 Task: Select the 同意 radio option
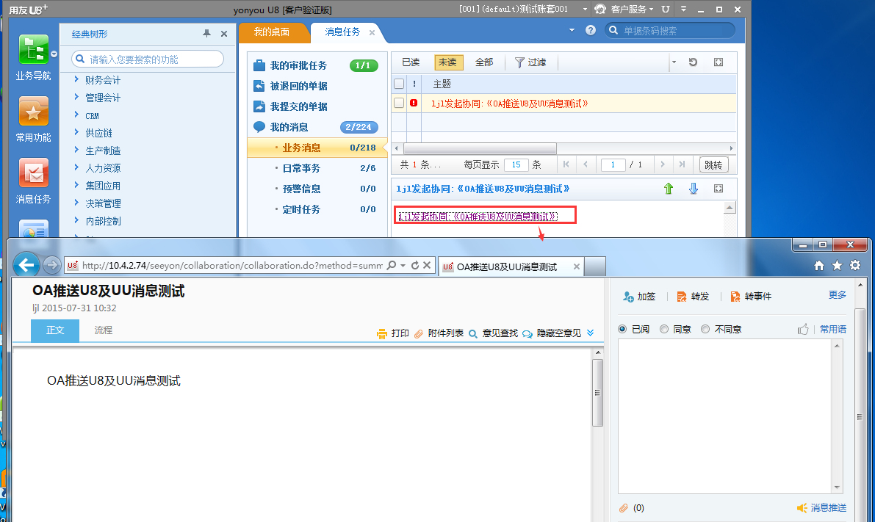click(x=664, y=329)
